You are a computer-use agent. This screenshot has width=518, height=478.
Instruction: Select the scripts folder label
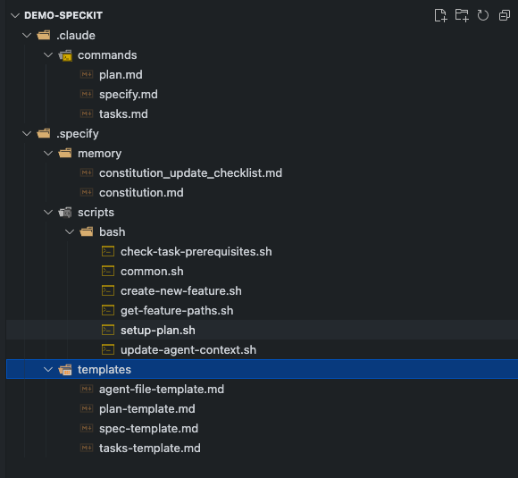point(96,213)
